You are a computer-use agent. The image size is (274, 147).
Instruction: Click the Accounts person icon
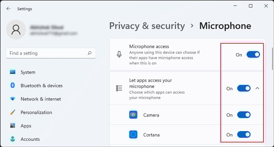tap(13, 139)
